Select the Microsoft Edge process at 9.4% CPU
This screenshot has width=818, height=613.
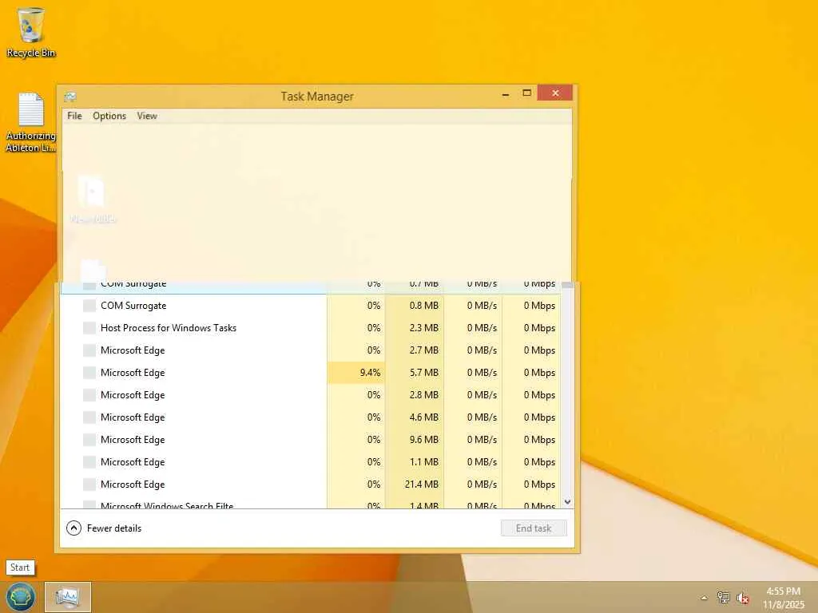tap(311, 373)
